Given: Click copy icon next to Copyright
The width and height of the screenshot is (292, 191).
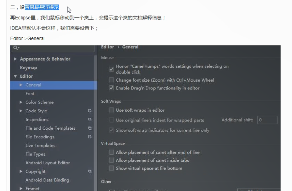Looking at the screenshot, I should click(90, 171).
